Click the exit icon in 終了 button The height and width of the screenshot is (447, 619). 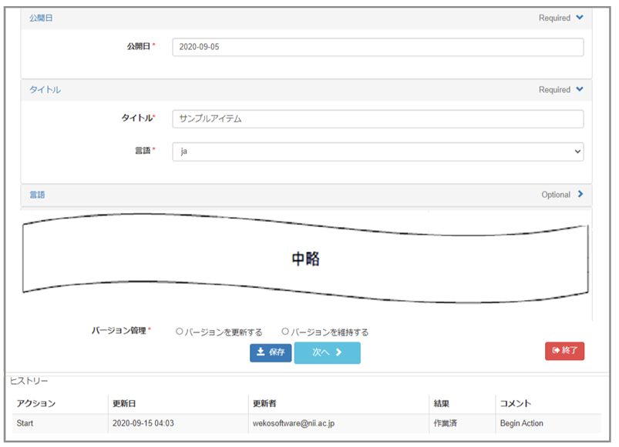[x=555, y=351]
